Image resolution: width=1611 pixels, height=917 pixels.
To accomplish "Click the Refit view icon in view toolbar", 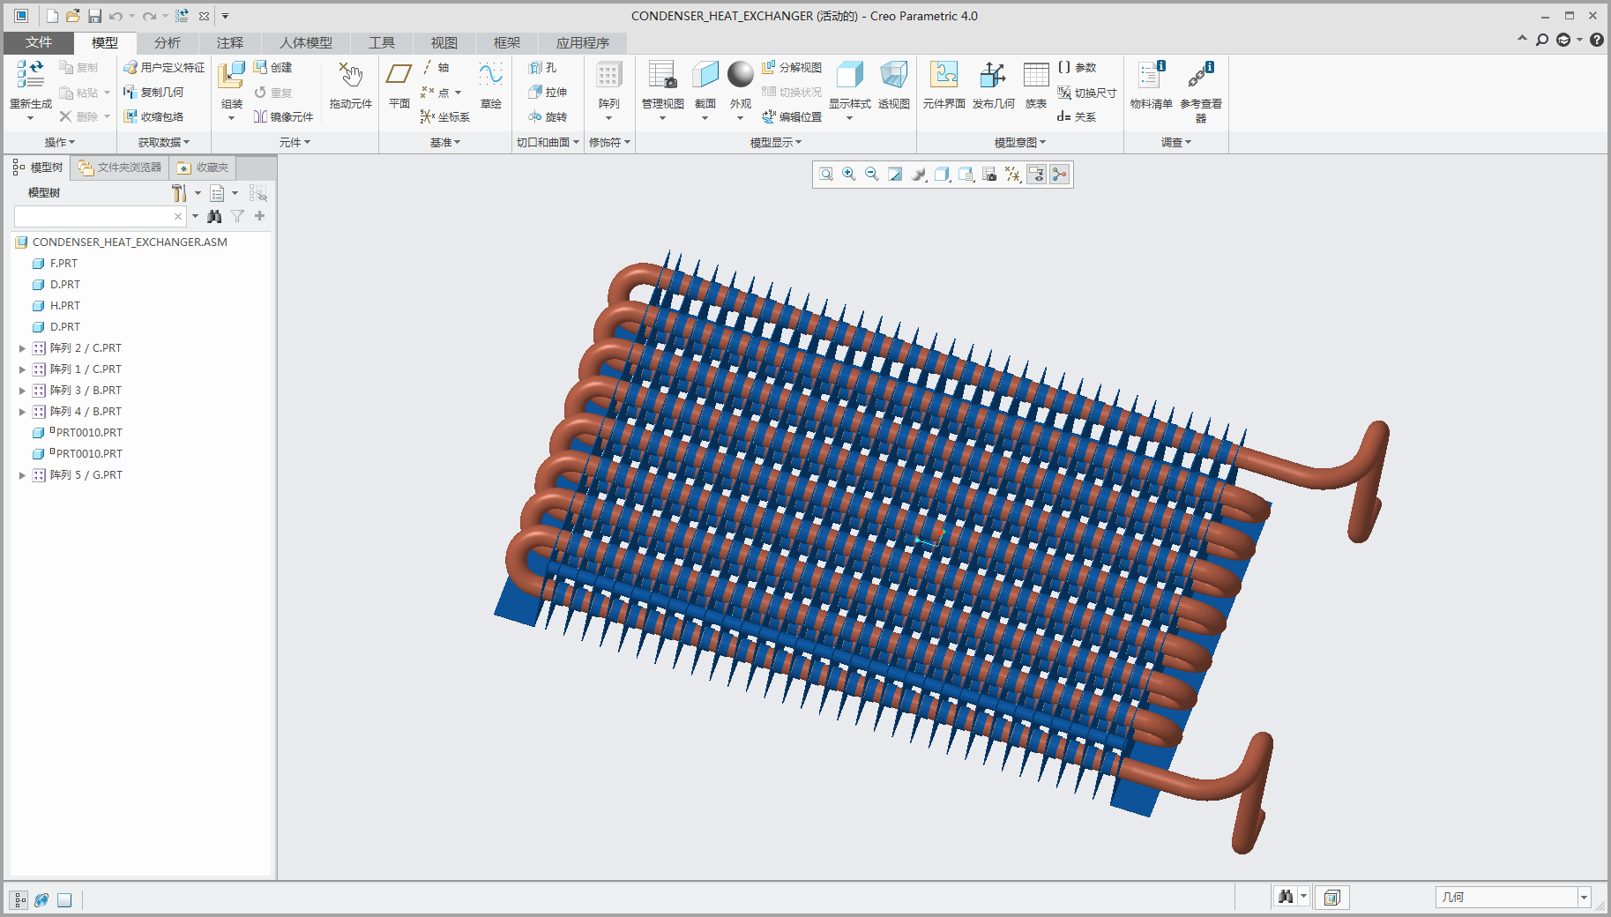I will click(826, 175).
